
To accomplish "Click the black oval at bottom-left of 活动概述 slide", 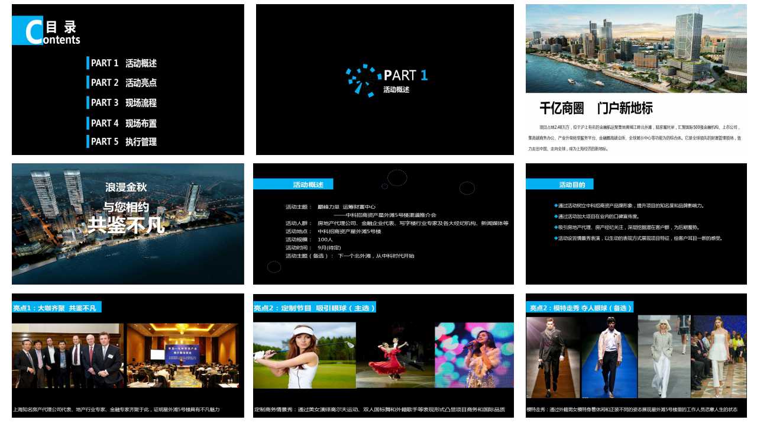I will pos(274,267).
